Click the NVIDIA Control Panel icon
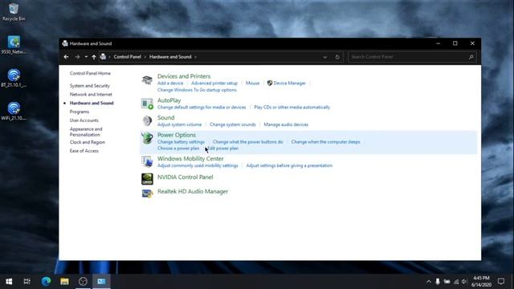The height and width of the screenshot is (289, 514). click(x=147, y=179)
